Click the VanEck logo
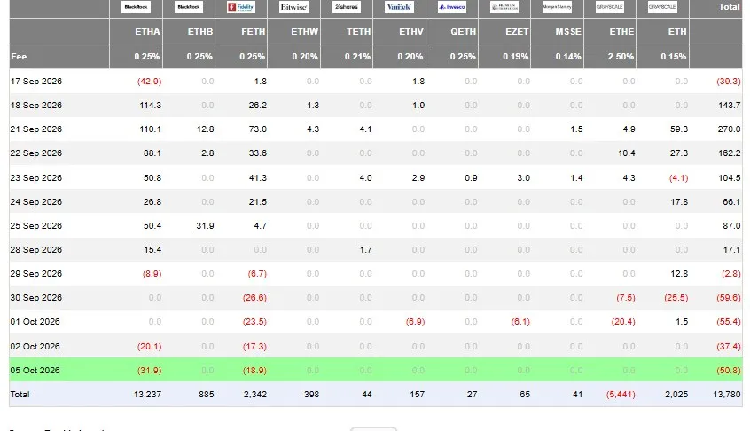The width and height of the screenshot is (750, 431). click(x=399, y=7)
